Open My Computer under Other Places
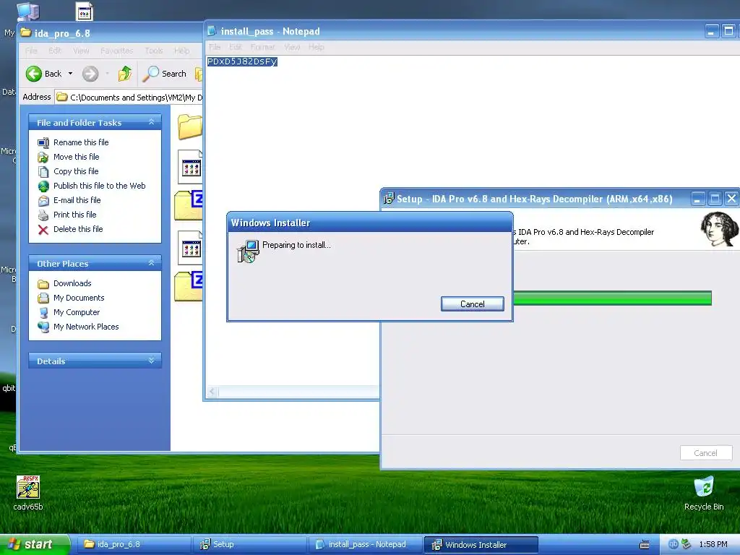The height and width of the screenshot is (555, 740). tap(77, 312)
